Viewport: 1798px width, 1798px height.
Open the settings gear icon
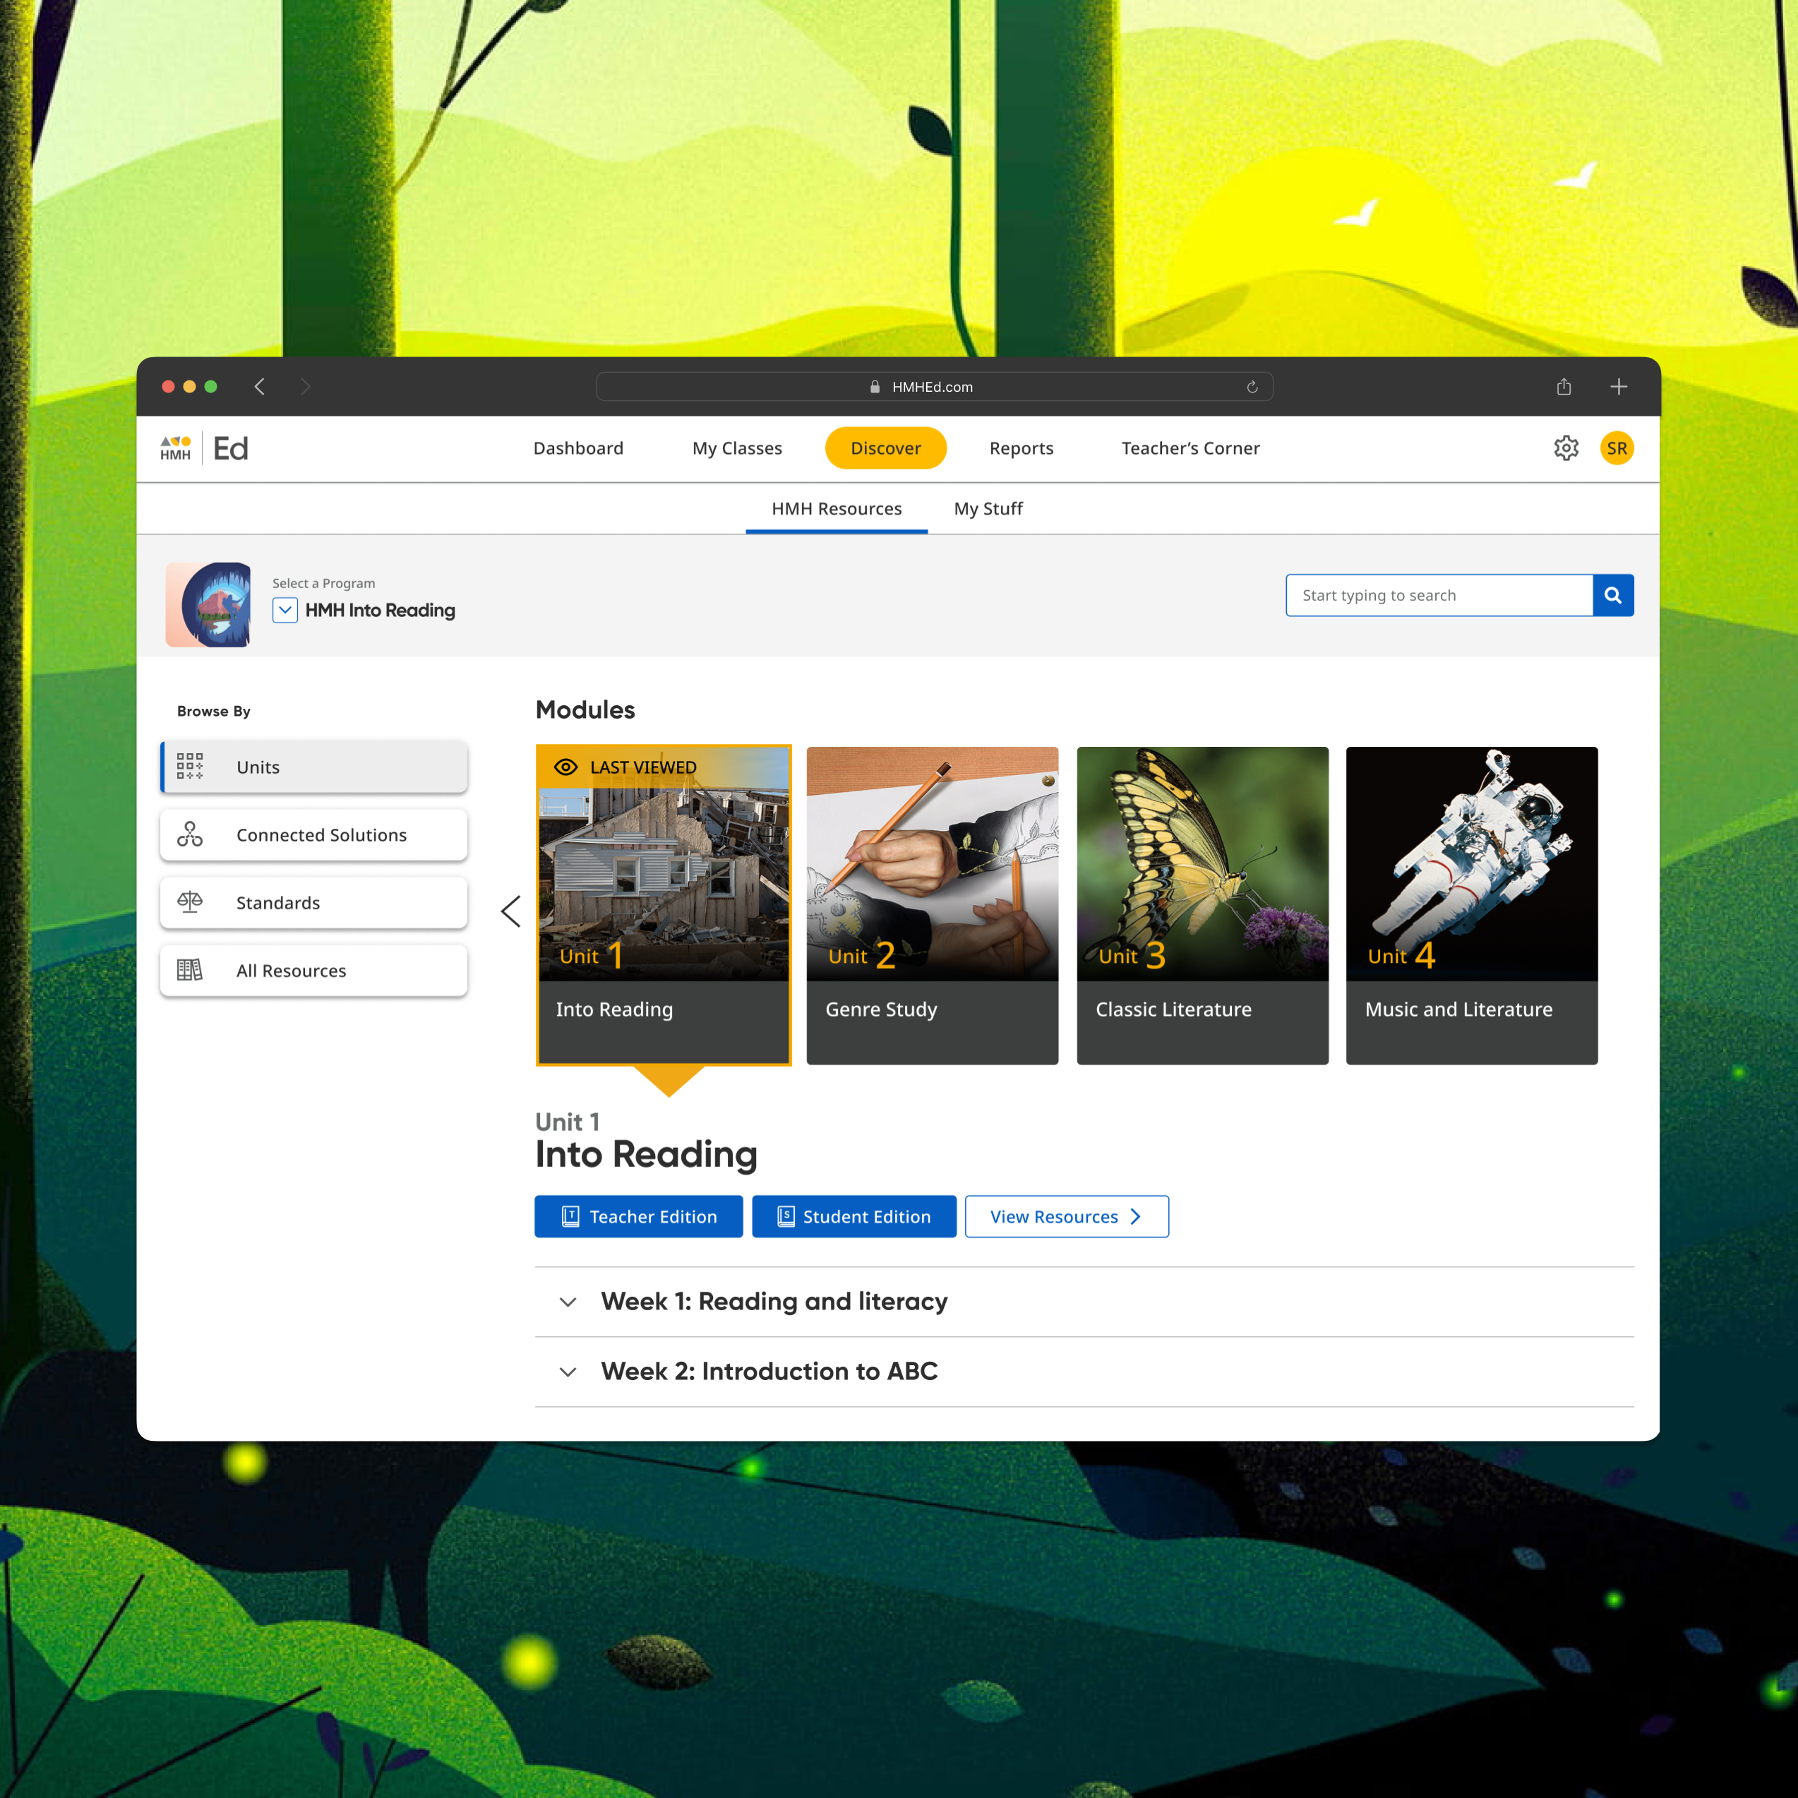(x=1565, y=448)
